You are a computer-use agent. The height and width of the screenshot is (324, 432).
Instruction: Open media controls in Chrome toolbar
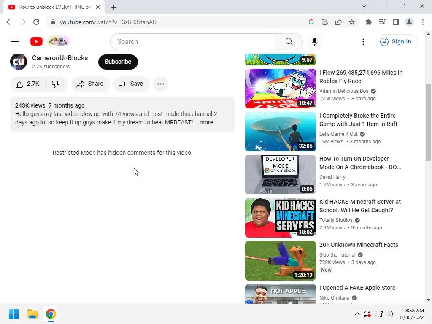pos(382,22)
